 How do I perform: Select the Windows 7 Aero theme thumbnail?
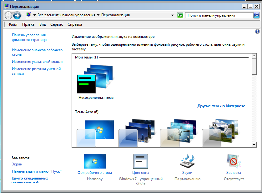(95, 133)
